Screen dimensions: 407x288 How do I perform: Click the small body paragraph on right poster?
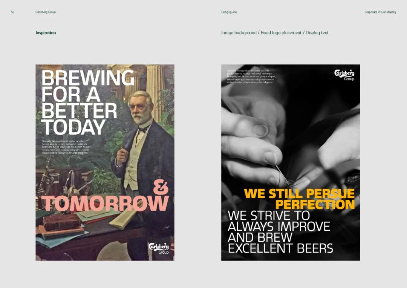coord(251,77)
